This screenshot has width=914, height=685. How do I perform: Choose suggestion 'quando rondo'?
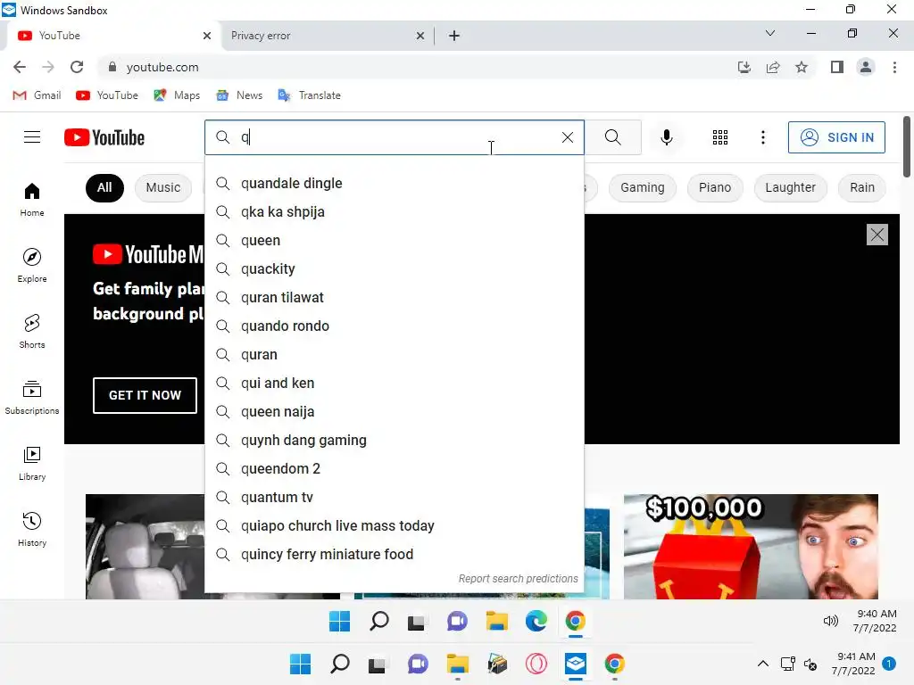pos(395,326)
